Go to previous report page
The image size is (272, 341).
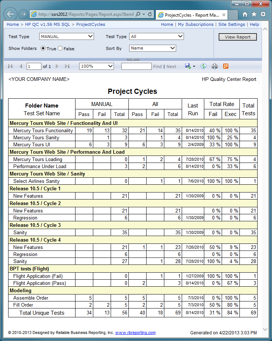pos(21,66)
